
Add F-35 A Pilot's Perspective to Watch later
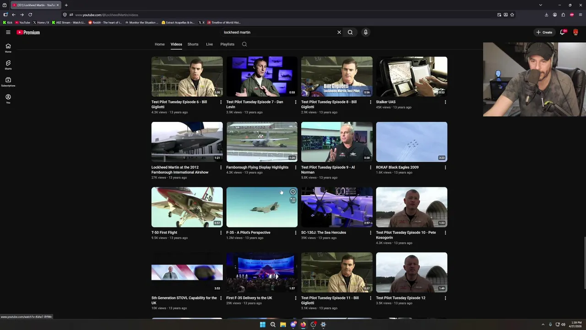[x=293, y=192]
